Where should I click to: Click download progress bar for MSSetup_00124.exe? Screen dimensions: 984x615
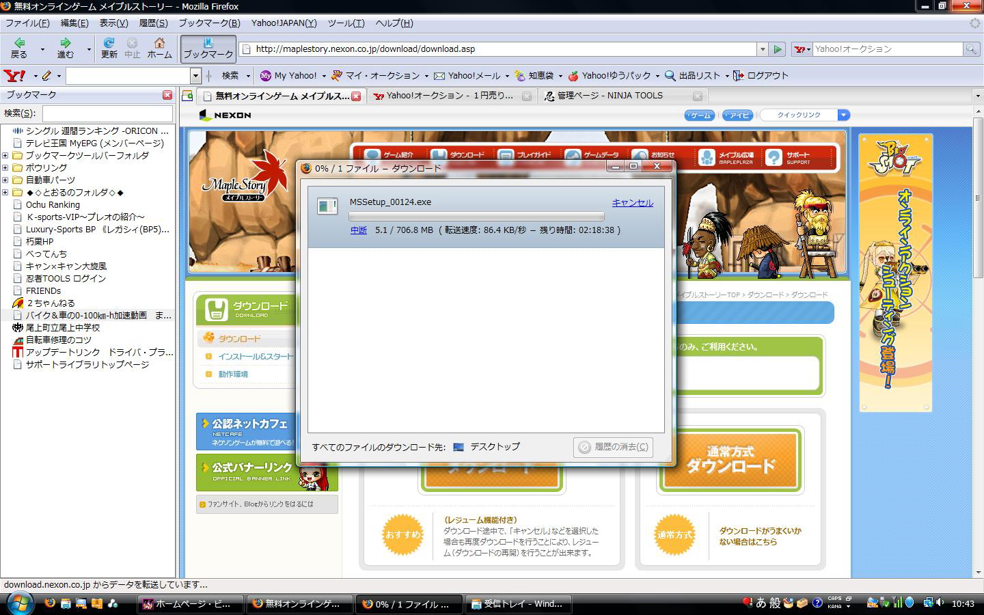(x=476, y=216)
